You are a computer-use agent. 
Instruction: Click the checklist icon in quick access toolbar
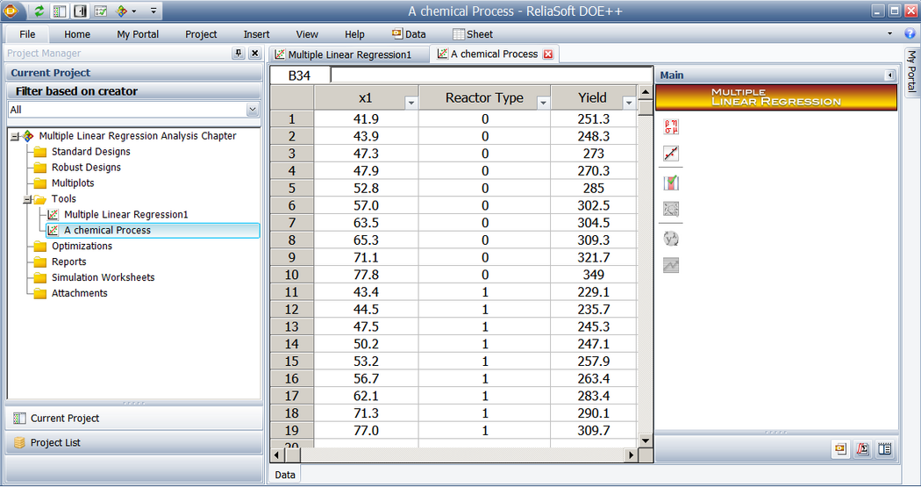pos(101,11)
